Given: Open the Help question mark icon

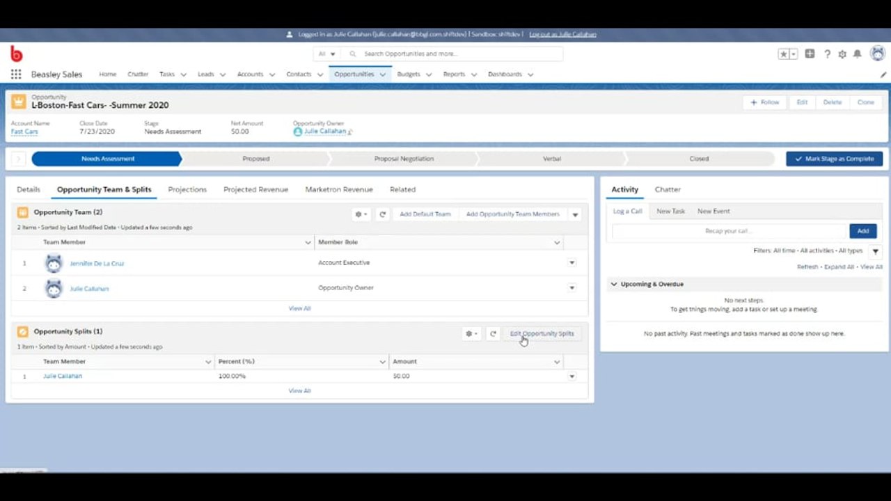Looking at the screenshot, I should pyautogui.click(x=828, y=54).
